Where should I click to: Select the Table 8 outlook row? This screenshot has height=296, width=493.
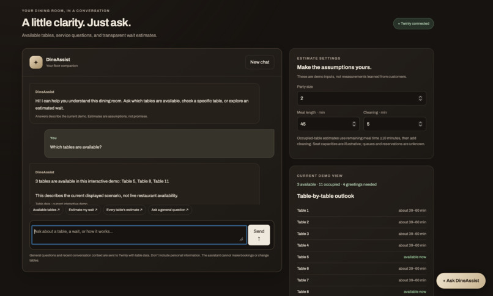pos(361,292)
